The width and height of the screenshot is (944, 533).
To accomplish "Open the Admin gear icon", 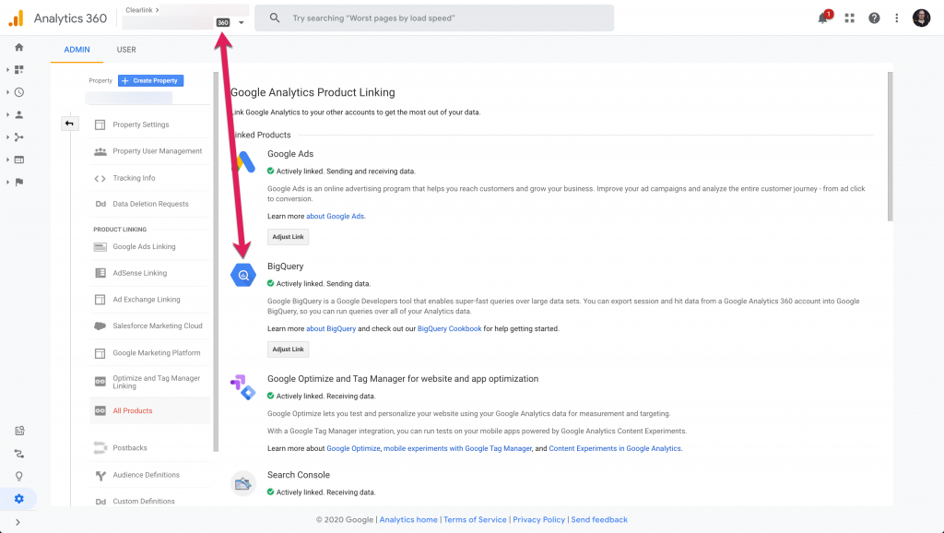I will click(x=19, y=499).
